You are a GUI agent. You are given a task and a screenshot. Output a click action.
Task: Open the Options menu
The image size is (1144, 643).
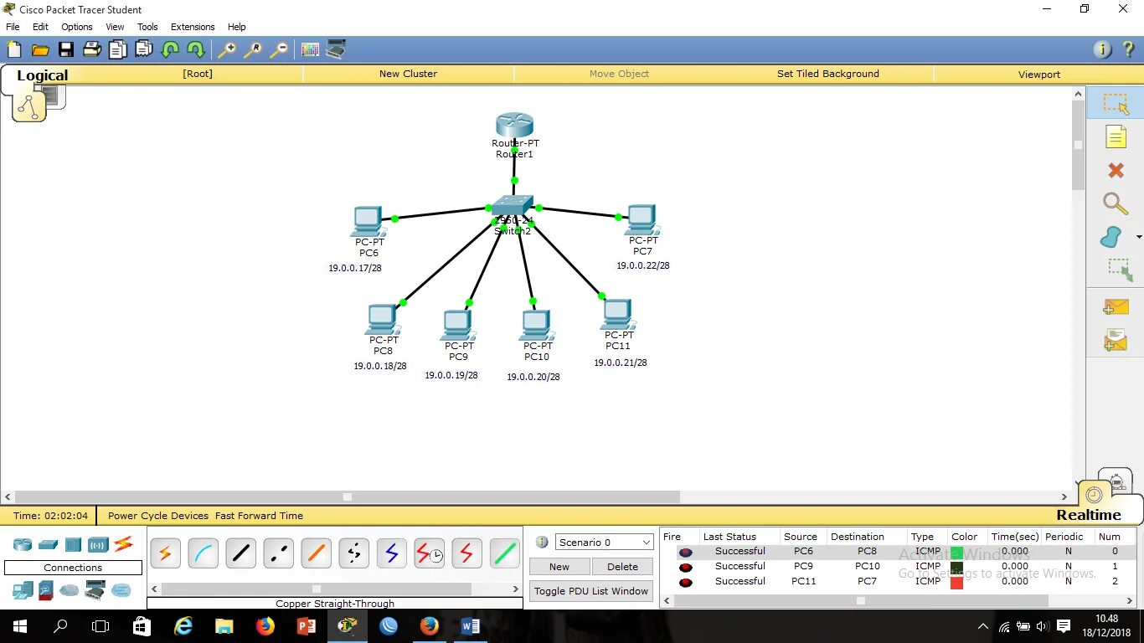click(77, 27)
